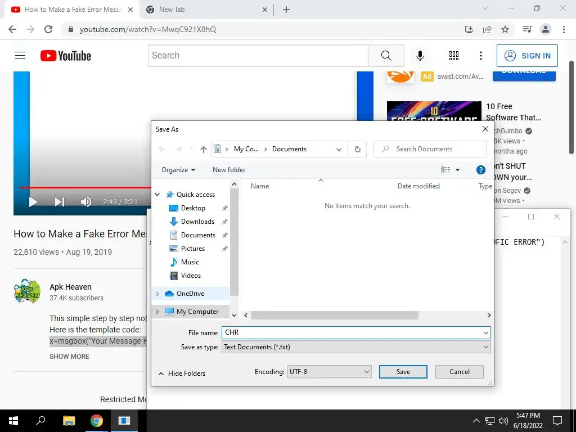This screenshot has height=432, width=576.
Task: Click the Search Documents field
Action: 430,149
